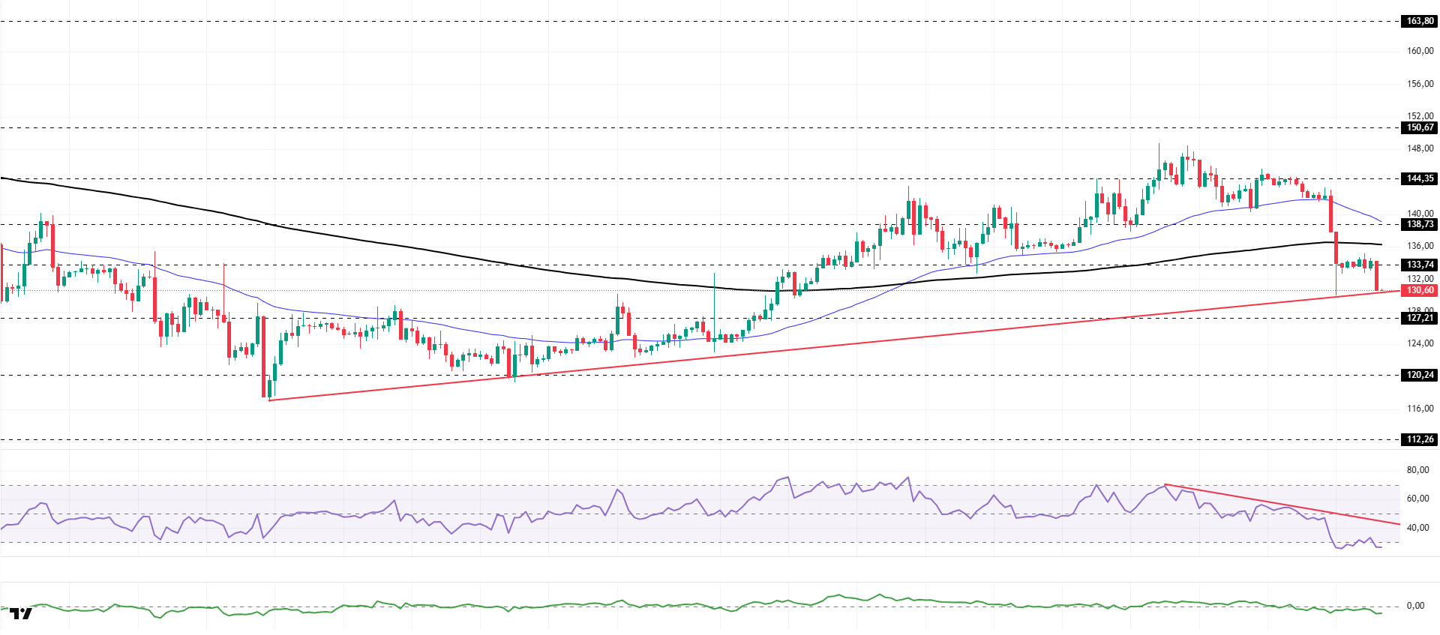This screenshot has height=635, width=1440.
Task: Click the 160,00 tick on price axis
Action: (x=1420, y=51)
